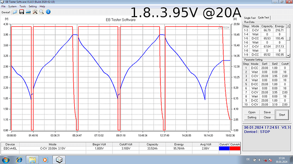Click the Setting button
293x164 pixels.
pyautogui.click(x=252, y=117)
